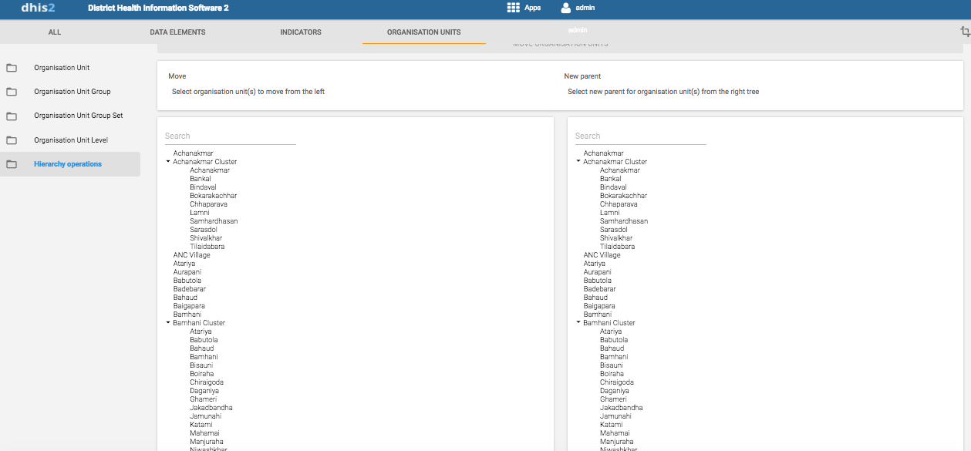Click folder icon beside Organisation Unit Level
The height and width of the screenshot is (451, 971).
click(x=12, y=140)
